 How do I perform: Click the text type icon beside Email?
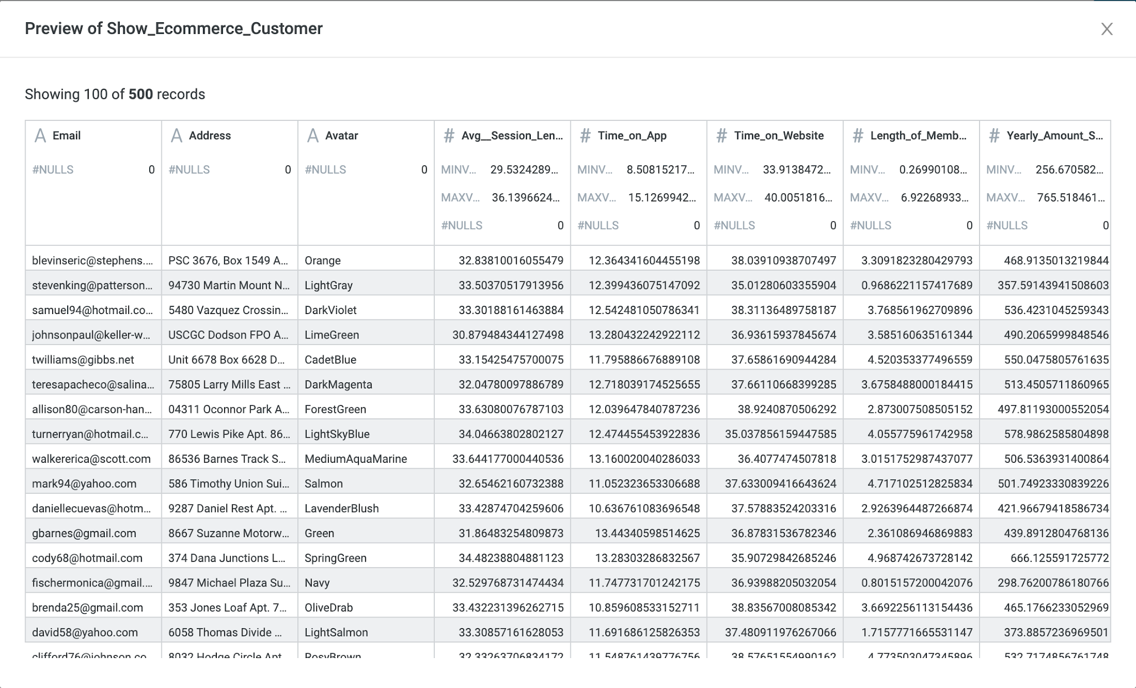pos(40,136)
